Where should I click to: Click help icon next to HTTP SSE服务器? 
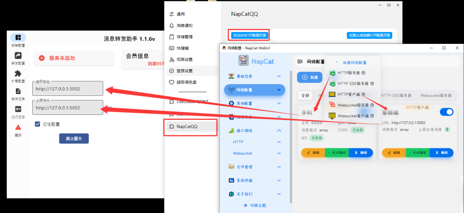[372, 84]
